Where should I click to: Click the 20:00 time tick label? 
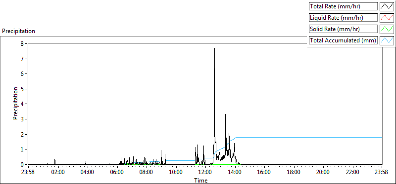pos(323,173)
